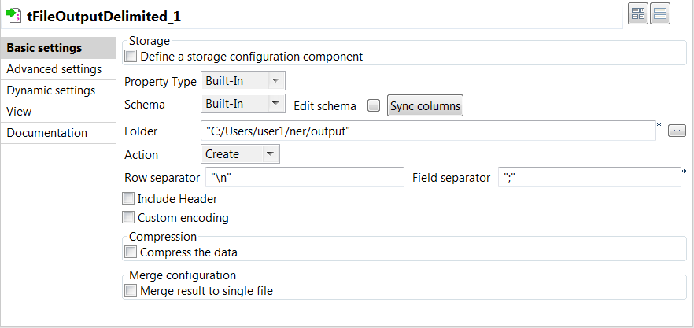The width and height of the screenshot is (694, 328).
Task: Go to the Documentation tab
Action: click(x=58, y=133)
